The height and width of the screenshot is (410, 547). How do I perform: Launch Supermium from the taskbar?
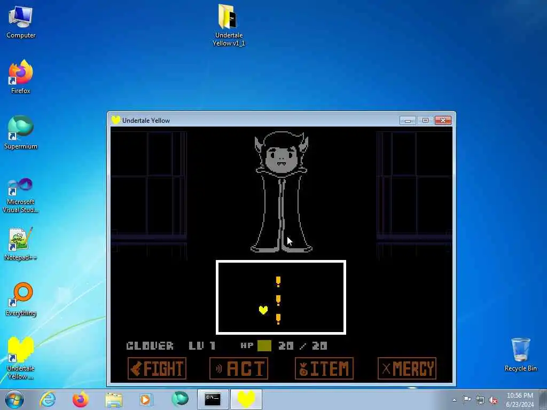click(x=179, y=399)
